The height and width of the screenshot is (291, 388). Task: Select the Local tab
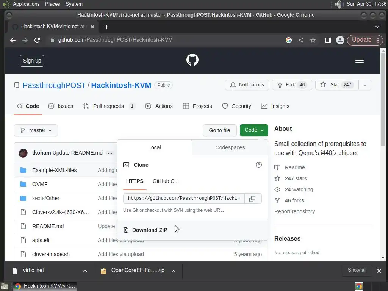[155, 147]
